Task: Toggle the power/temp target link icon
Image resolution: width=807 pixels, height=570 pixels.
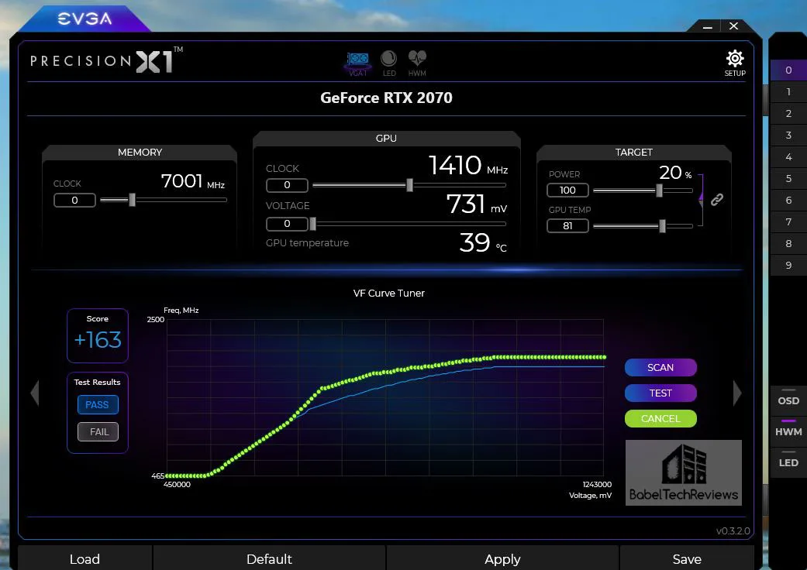Action: (x=717, y=200)
